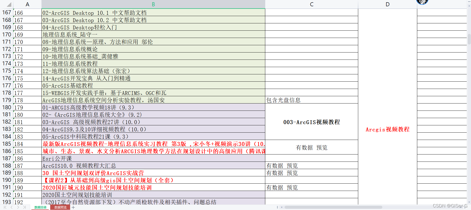Go to the first sheet using navigation arrow

[x=5, y=207]
